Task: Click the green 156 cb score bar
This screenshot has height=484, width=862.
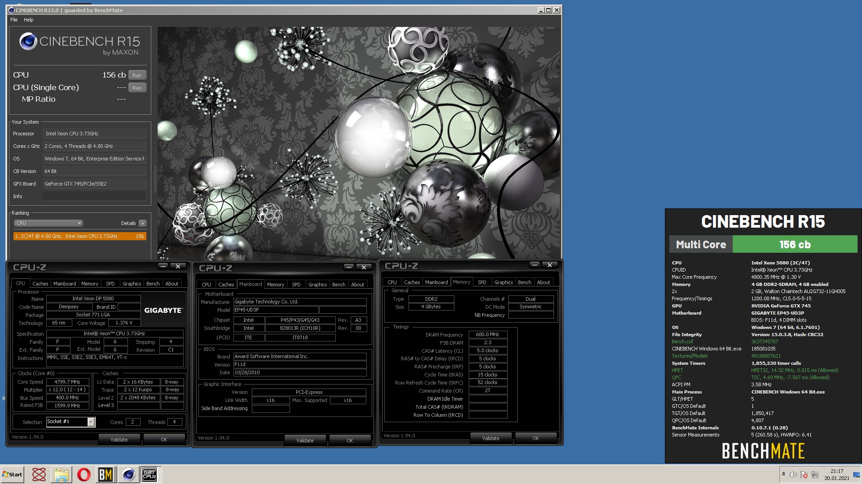Action: pyautogui.click(x=795, y=245)
